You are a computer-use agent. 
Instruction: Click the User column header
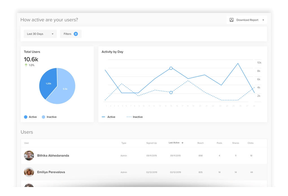[x=27, y=143]
